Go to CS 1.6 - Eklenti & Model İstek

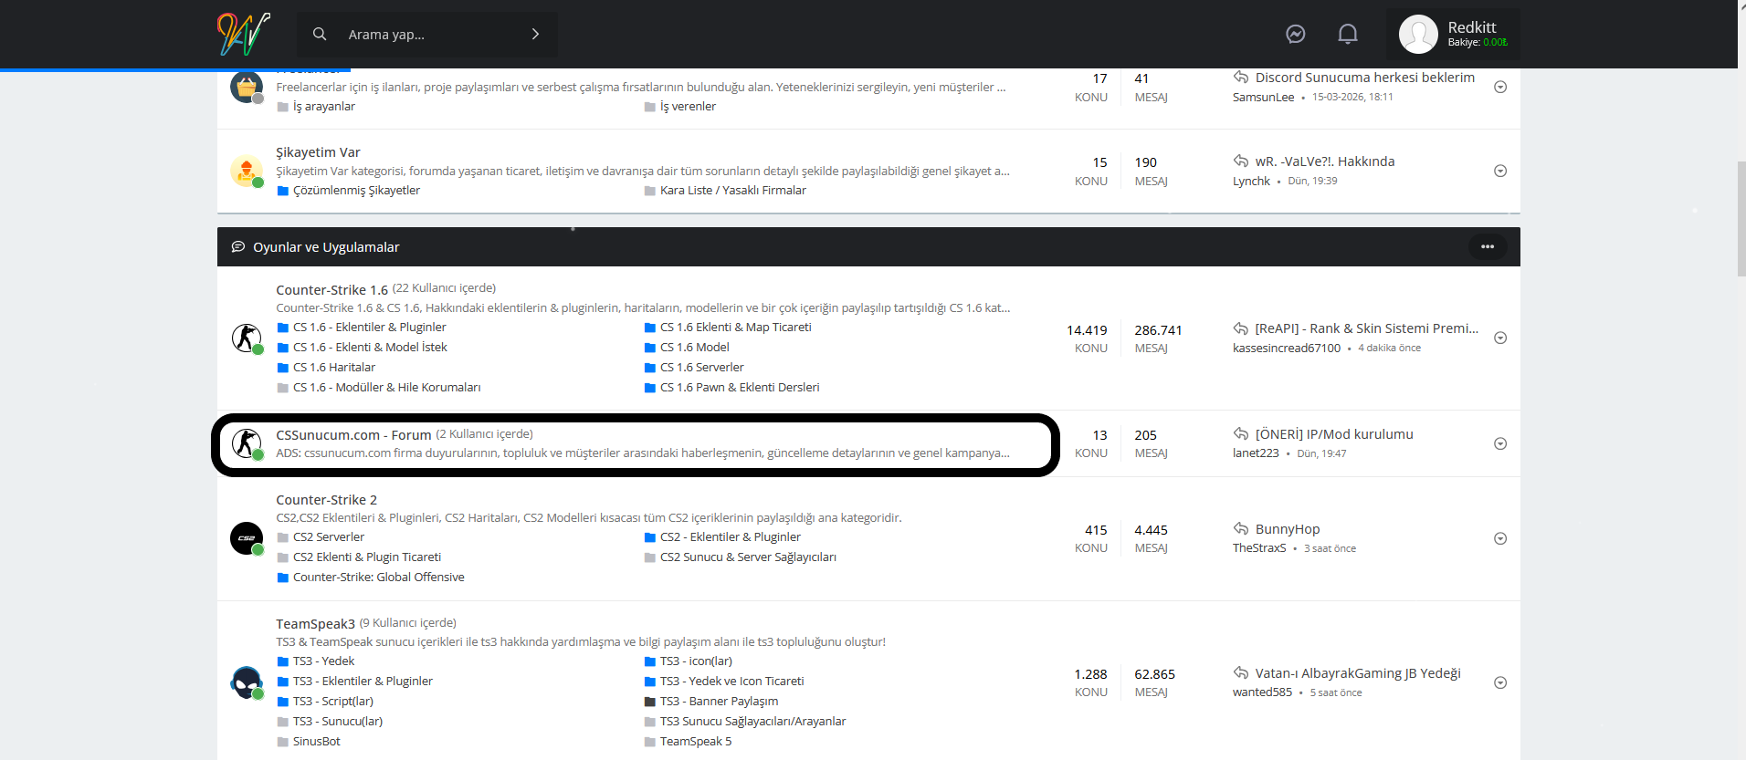click(x=370, y=348)
